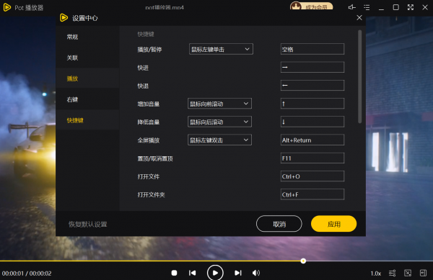Click the Ctrl+O shortcut field

312,176
